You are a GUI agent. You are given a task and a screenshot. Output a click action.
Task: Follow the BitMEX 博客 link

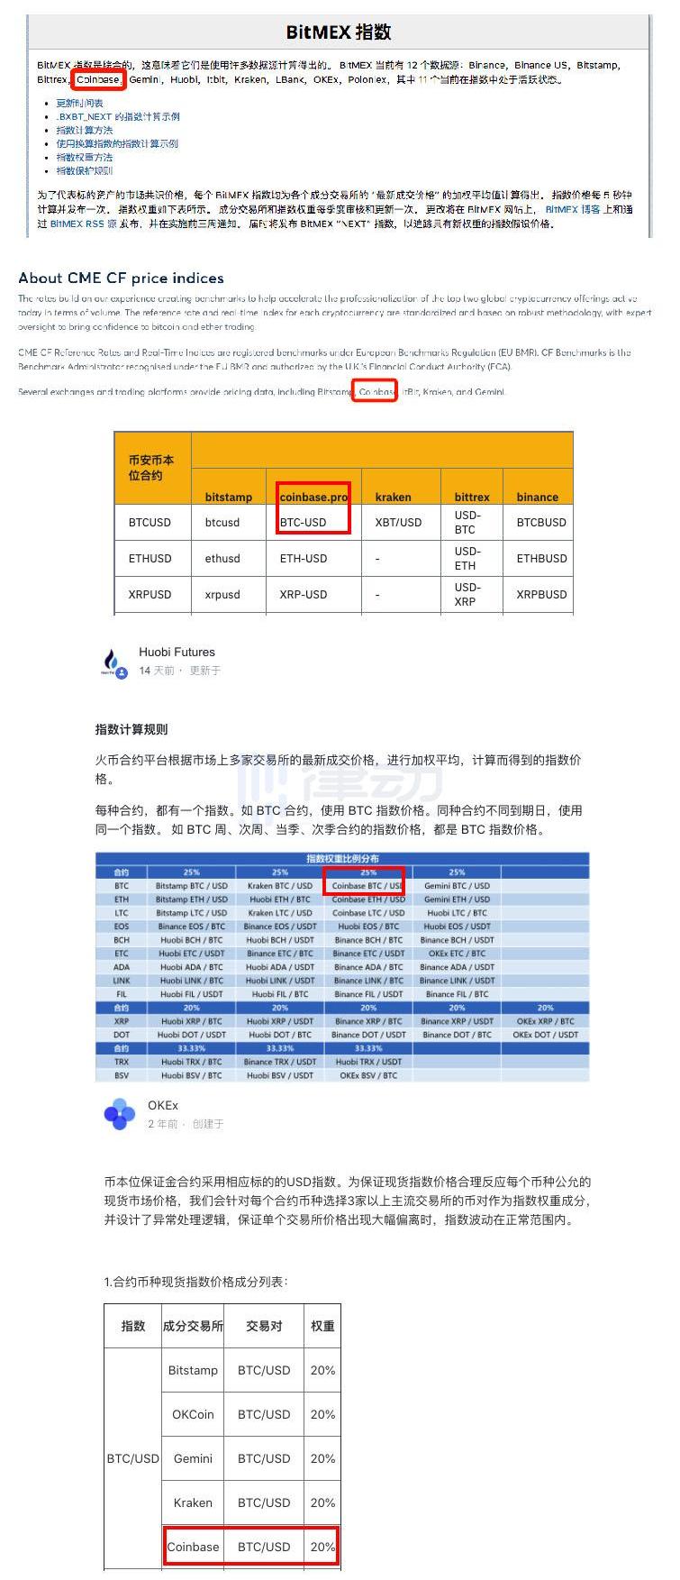coord(573,209)
